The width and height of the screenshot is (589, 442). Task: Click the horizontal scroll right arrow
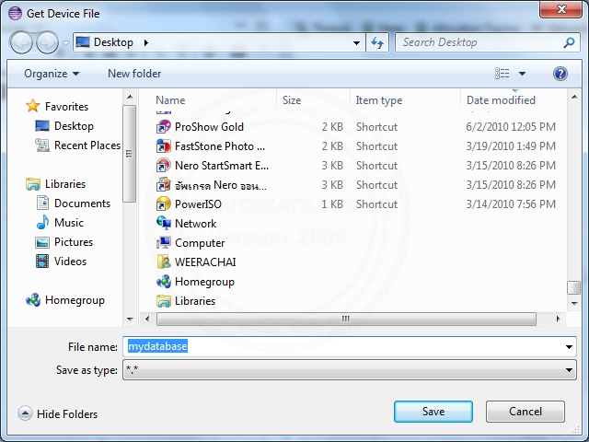(x=559, y=320)
